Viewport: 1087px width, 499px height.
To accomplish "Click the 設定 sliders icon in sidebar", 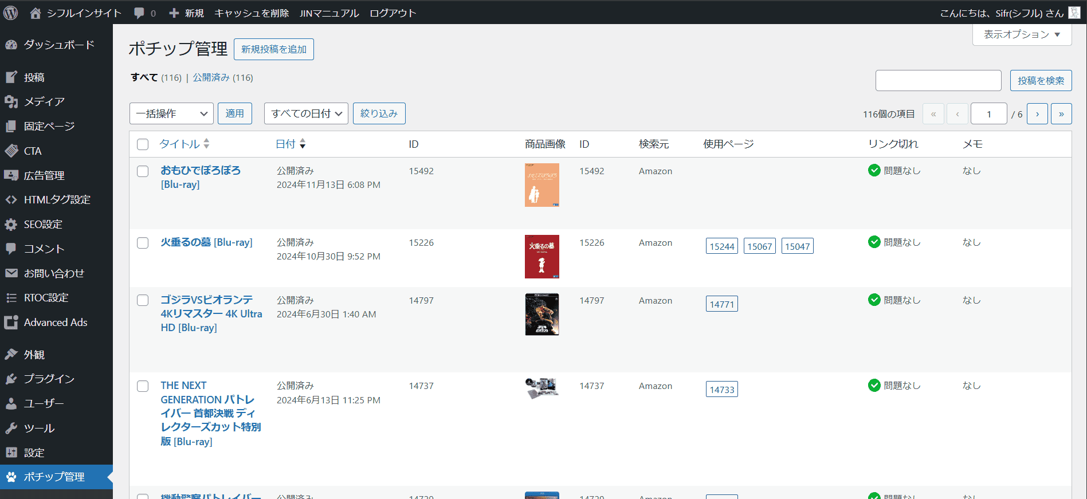I will [11, 453].
